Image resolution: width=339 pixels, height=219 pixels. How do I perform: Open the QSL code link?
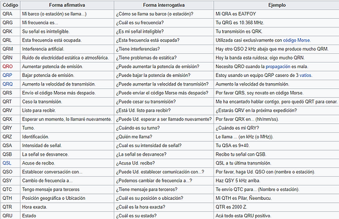7,163
